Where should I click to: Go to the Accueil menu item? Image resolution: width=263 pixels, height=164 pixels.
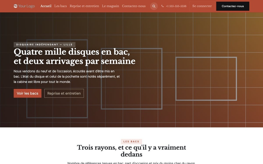[46, 6]
